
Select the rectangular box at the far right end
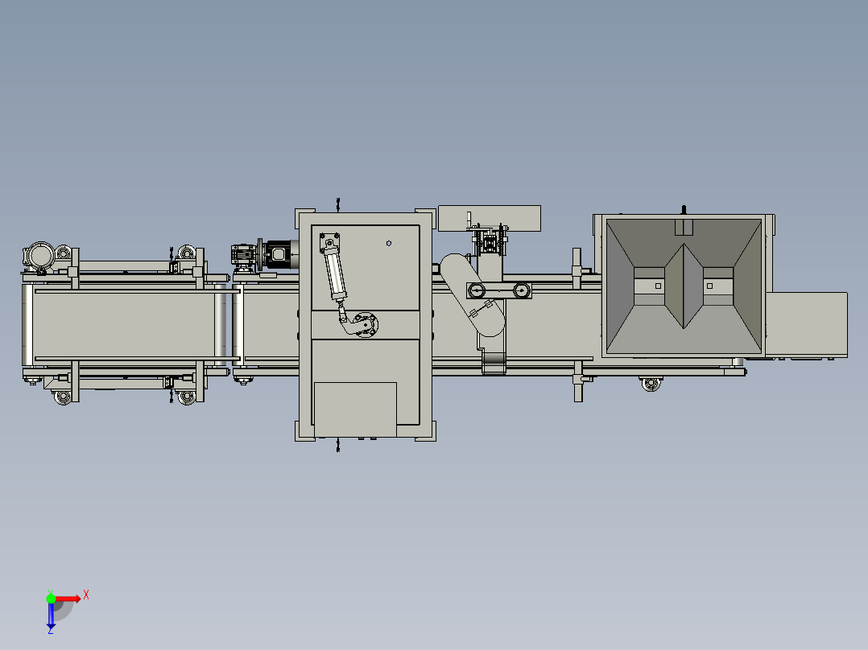coord(807,325)
